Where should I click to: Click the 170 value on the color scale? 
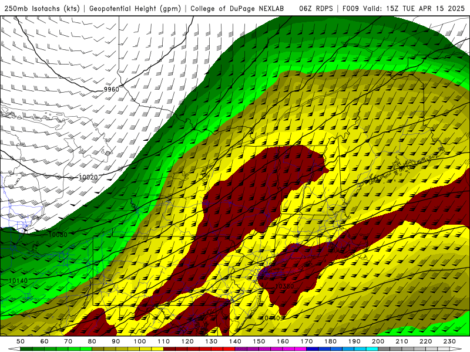coord(307,341)
